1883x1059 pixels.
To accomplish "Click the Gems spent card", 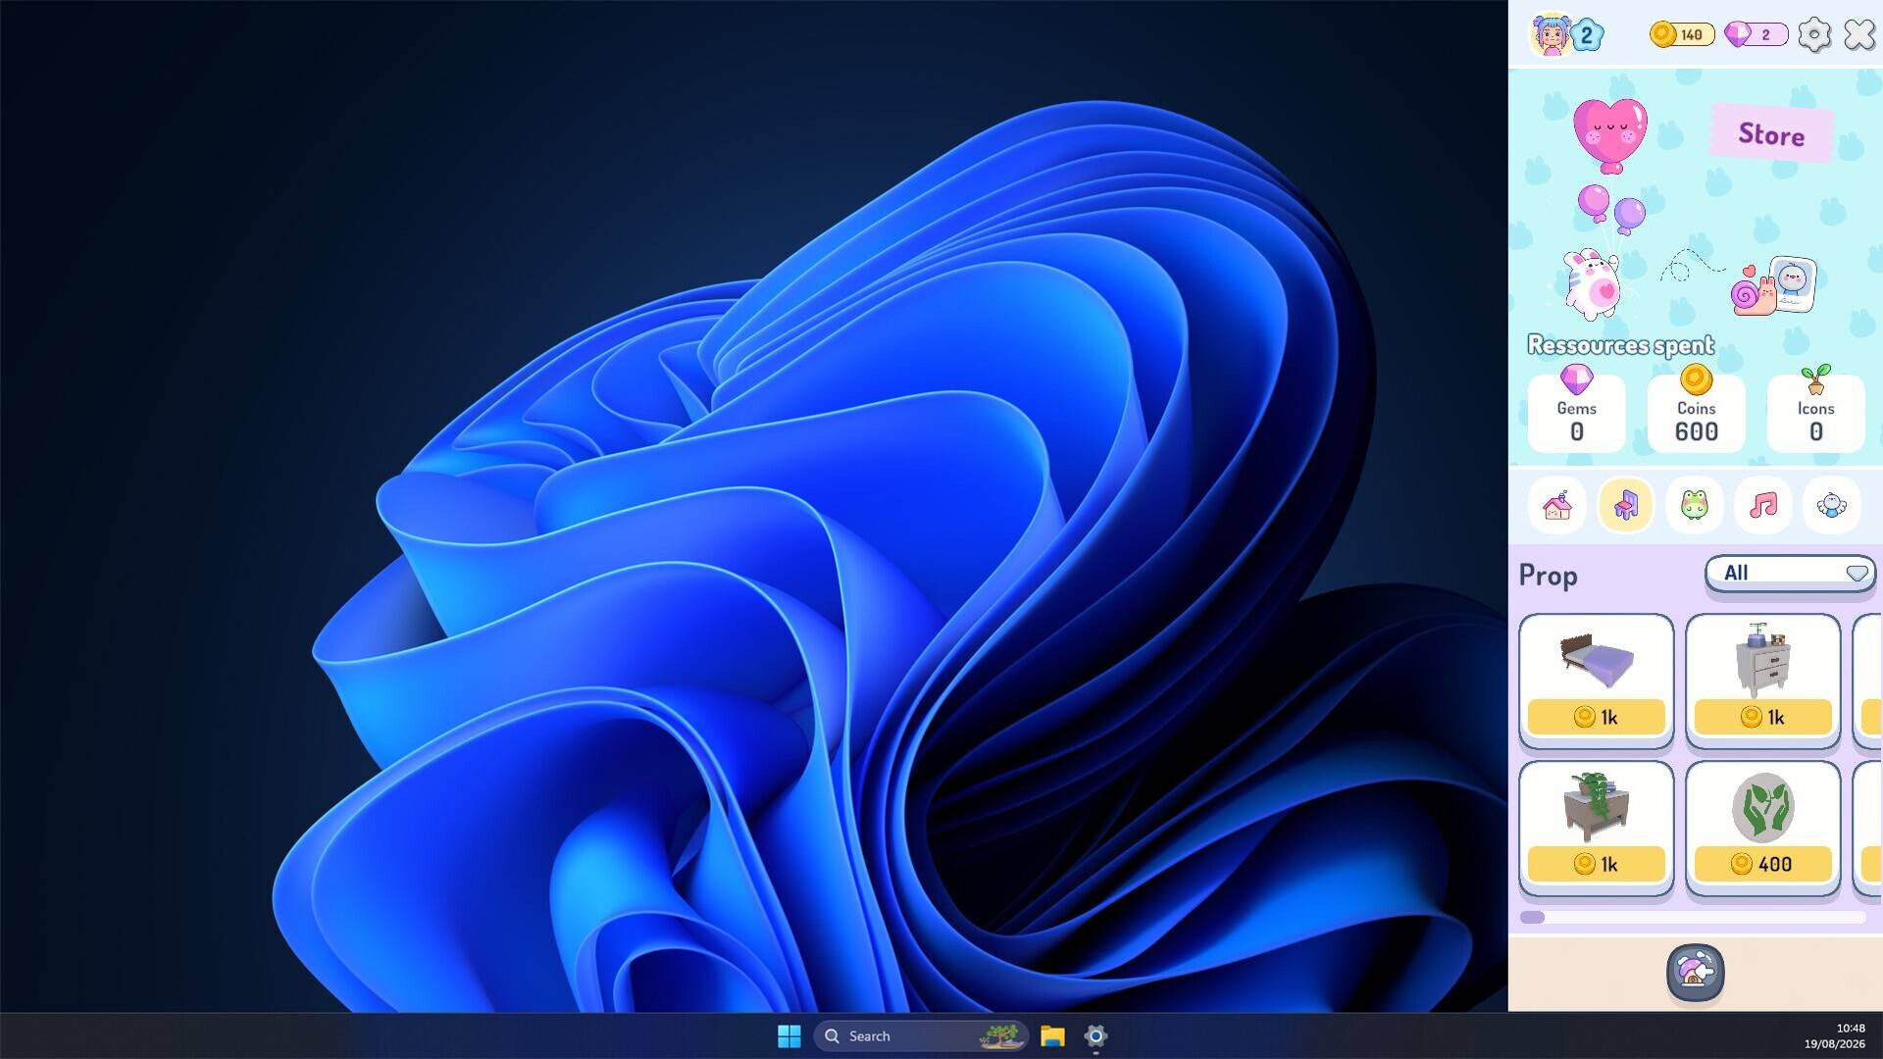I will tap(1577, 411).
